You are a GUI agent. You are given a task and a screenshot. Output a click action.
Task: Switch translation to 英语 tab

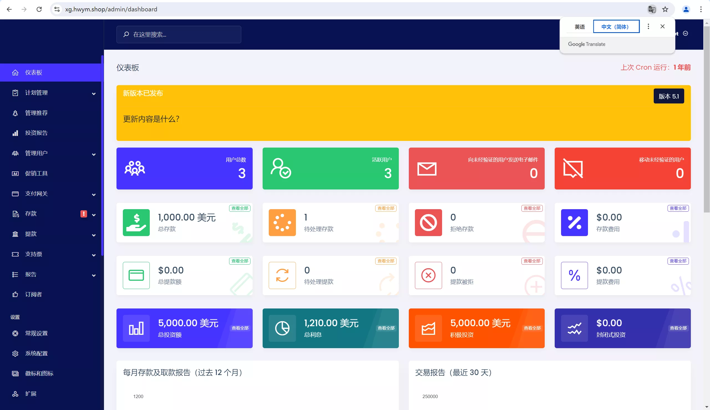[579, 27]
